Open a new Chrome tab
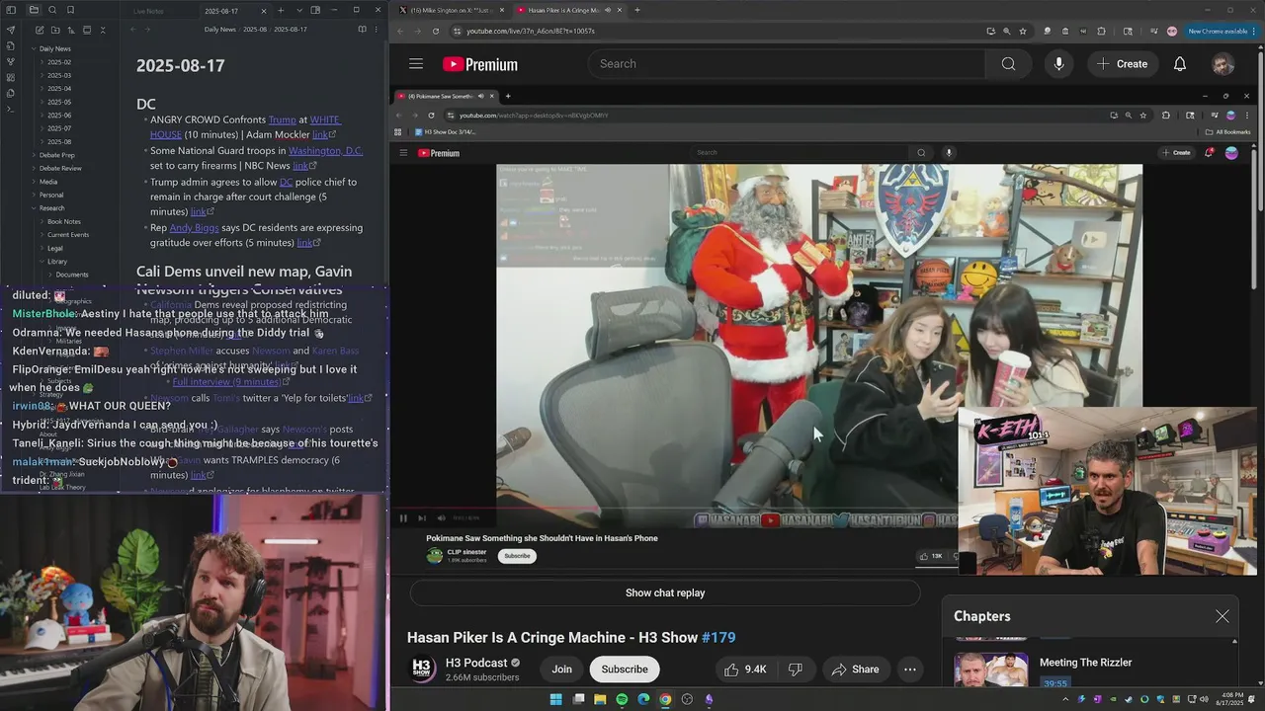Screen dimensions: 1265x711 point(636,10)
